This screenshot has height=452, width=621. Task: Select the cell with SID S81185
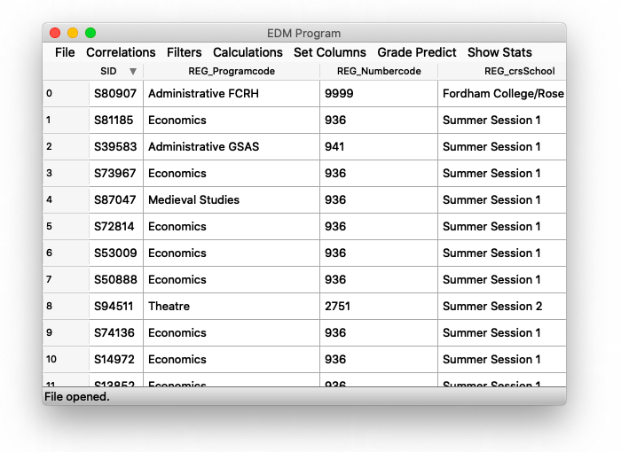point(114,120)
